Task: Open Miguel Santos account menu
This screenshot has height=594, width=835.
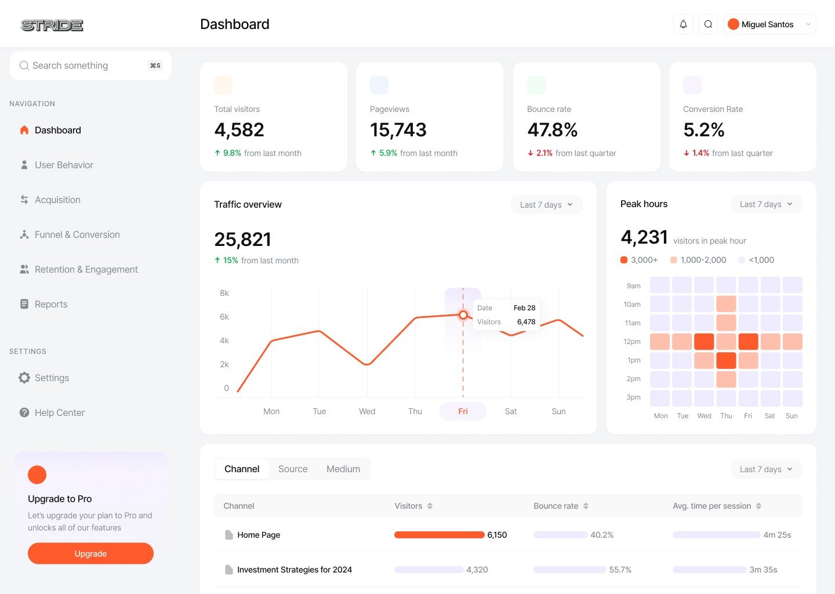Action: [769, 24]
